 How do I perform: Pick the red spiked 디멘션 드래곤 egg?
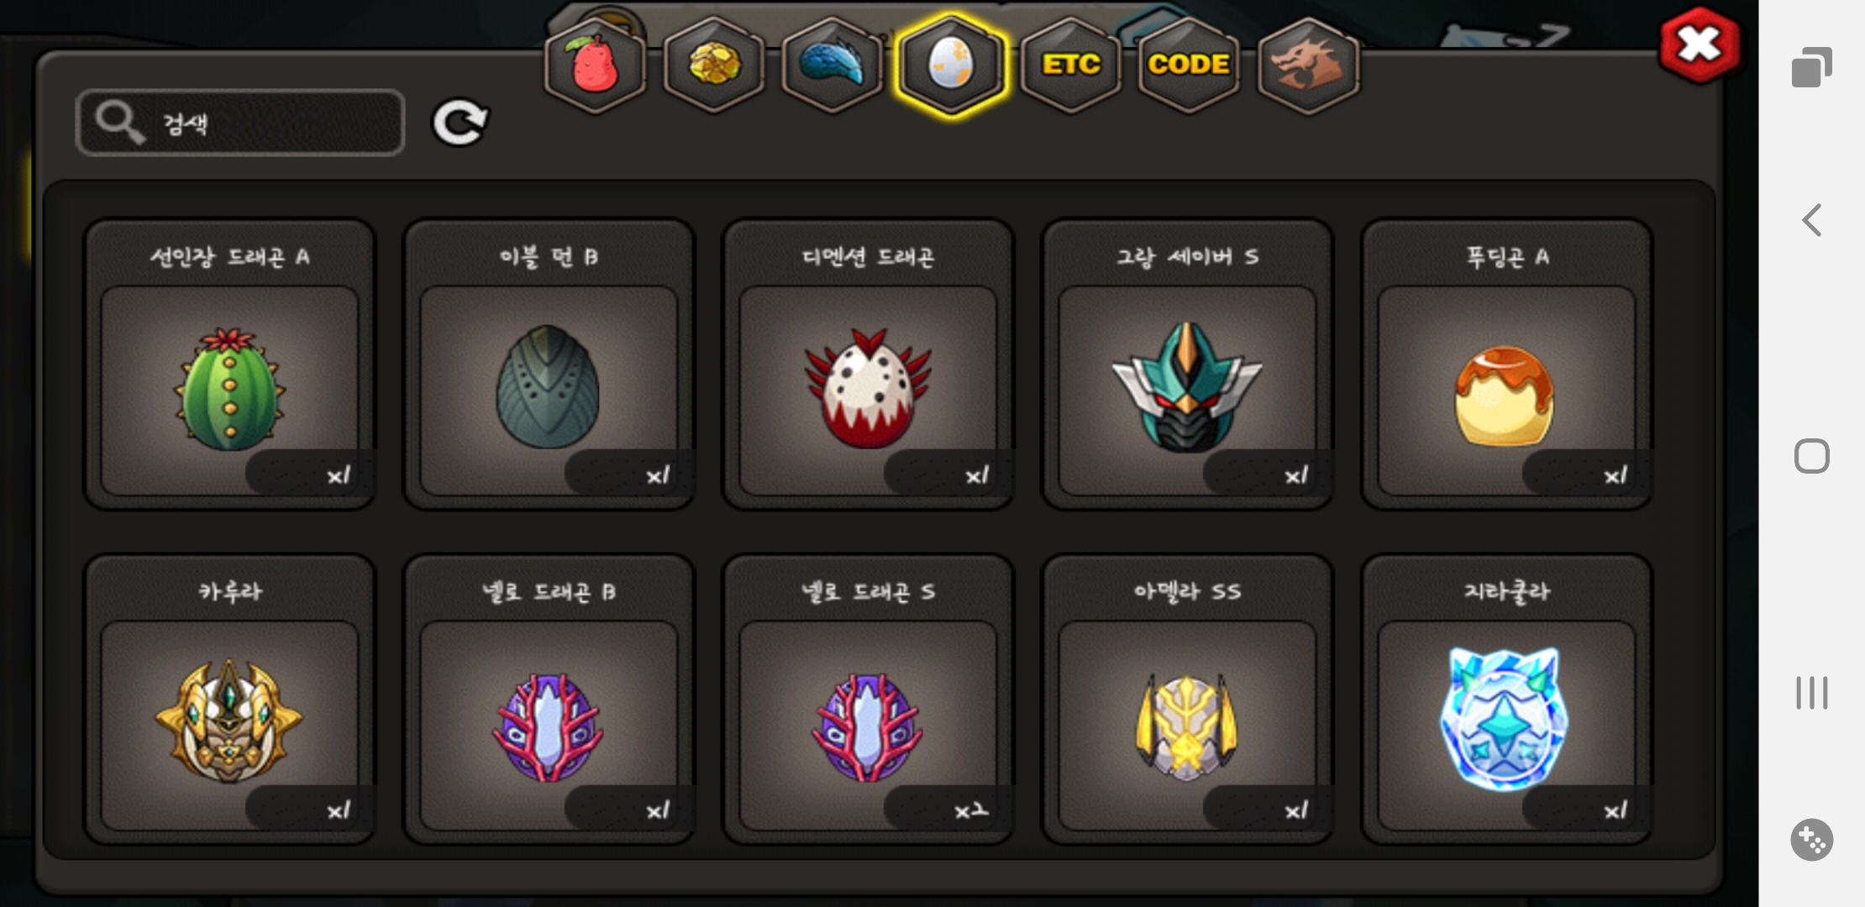click(x=868, y=364)
